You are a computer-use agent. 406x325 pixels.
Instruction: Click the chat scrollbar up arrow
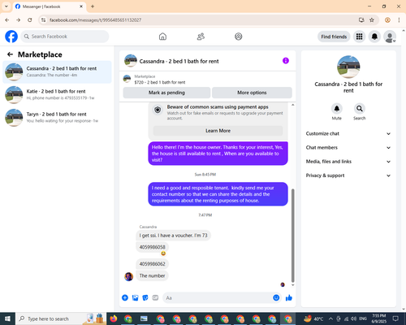(292, 105)
